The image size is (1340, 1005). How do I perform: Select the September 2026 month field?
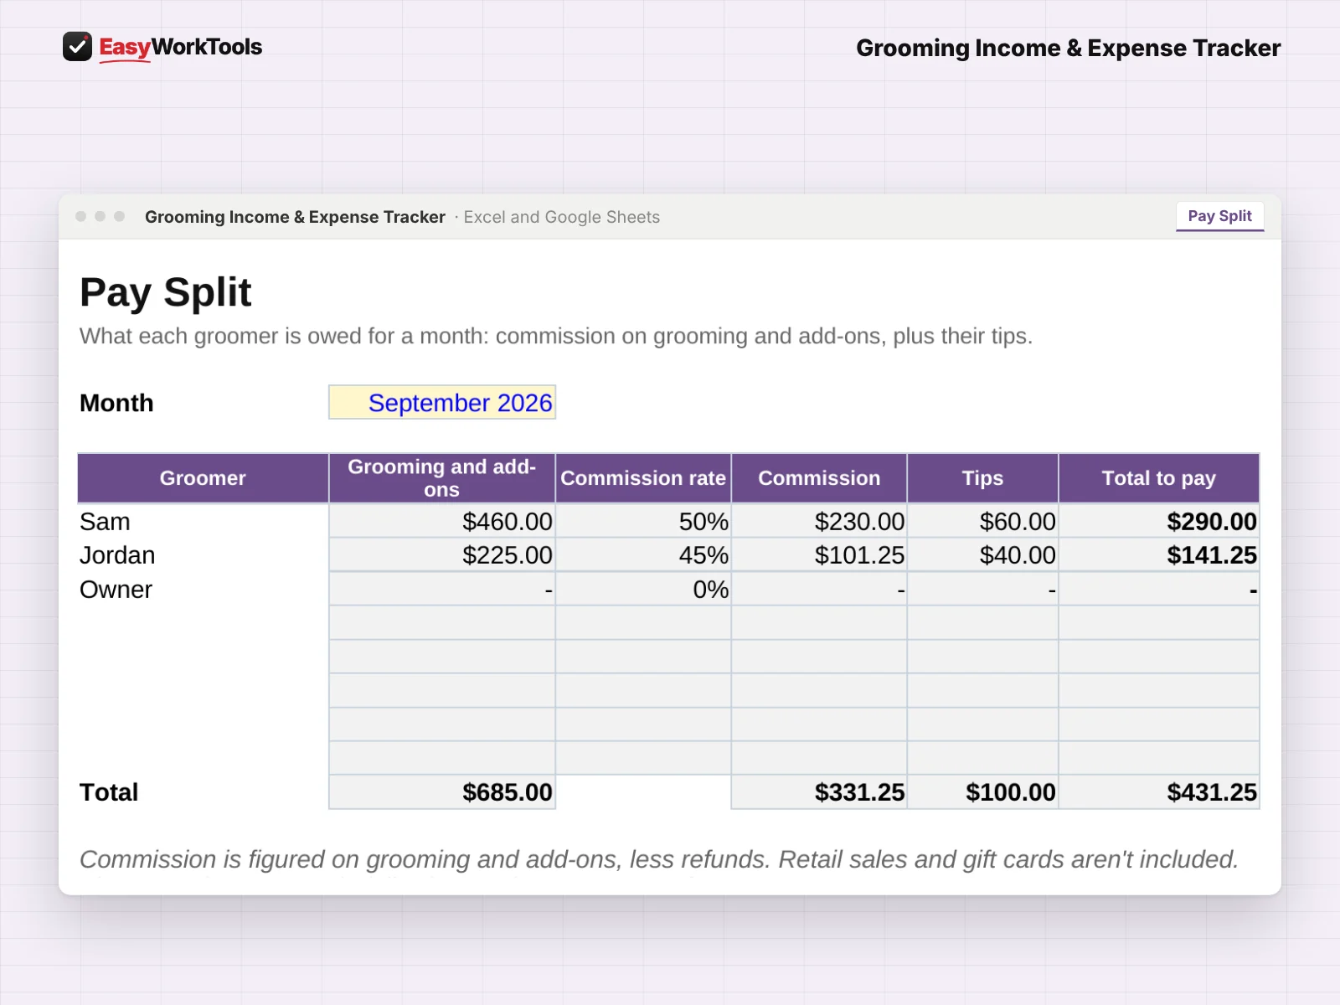click(x=442, y=403)
